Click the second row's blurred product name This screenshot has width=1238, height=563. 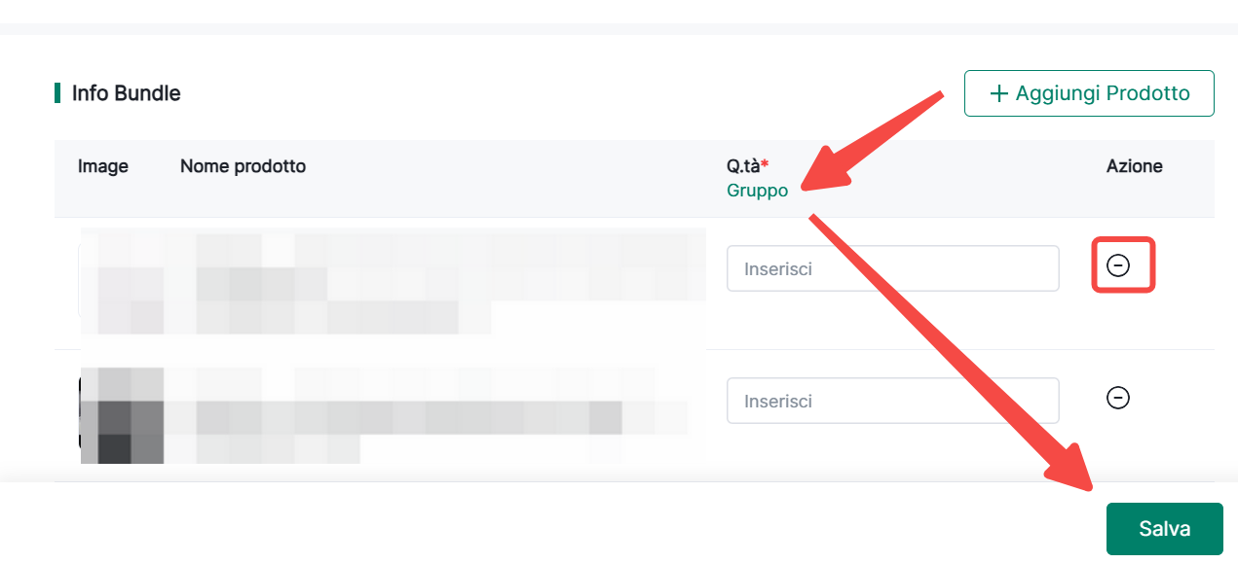click(390, 416)
